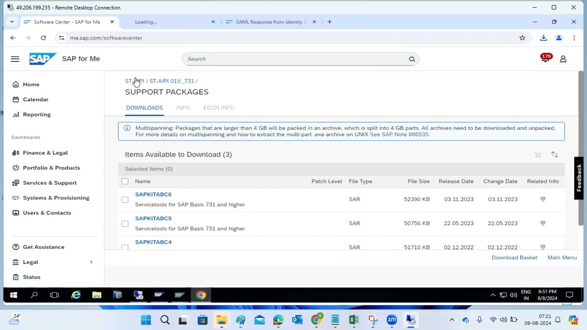Click into the SAP Search field
The width and height of the screenshot is (587, 330).
(x=300, y=59)
